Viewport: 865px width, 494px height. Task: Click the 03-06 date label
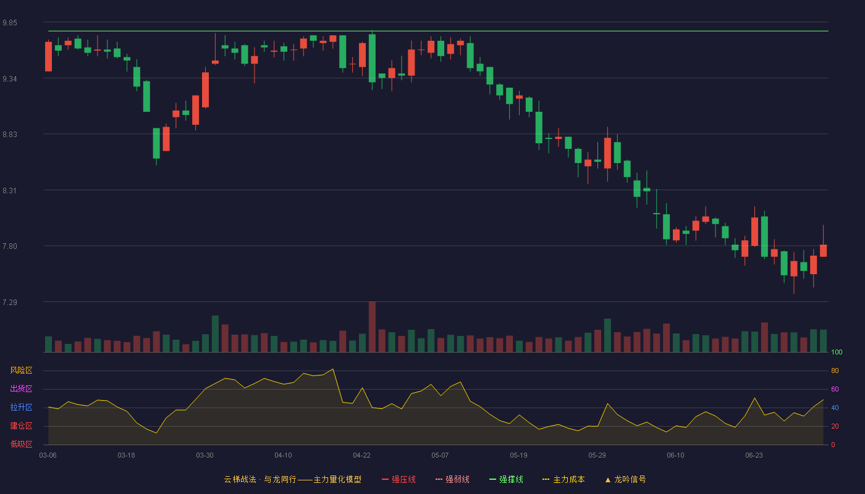tap(48, 455)
